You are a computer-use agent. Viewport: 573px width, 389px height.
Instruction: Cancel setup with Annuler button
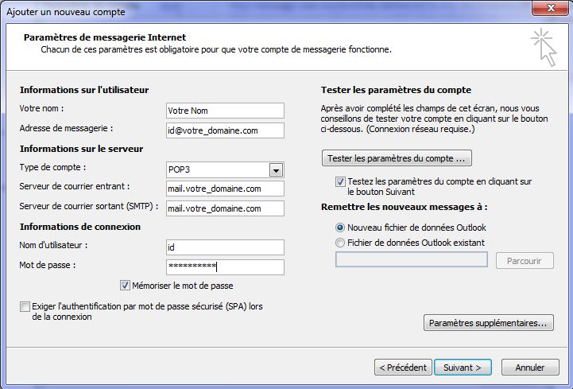tap(530, 368)
